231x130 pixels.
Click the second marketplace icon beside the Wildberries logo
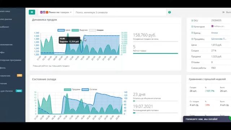coord(44,12)
